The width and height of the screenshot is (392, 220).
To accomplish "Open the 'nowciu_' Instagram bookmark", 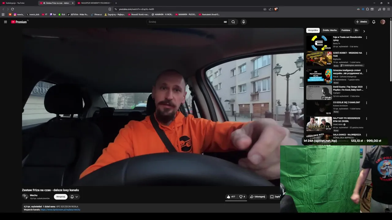I will (x=19, y=14).
